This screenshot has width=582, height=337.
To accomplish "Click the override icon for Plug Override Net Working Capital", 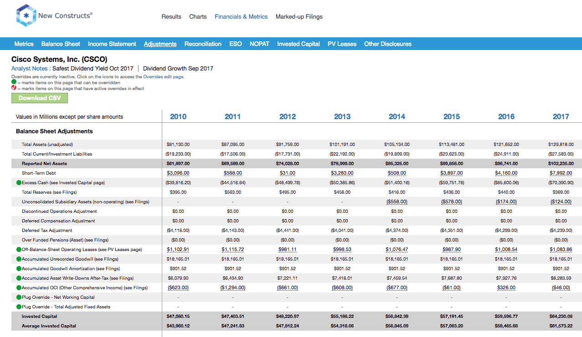I will pos(19,297).
